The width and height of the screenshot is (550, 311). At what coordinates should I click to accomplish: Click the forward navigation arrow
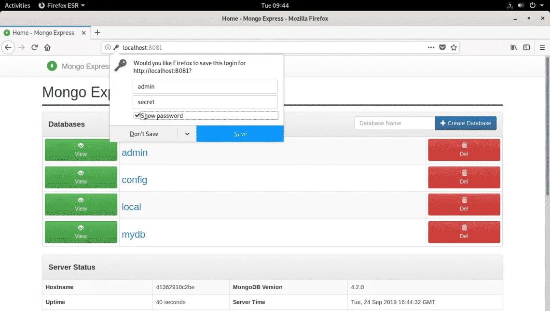click(x=21, y=47)
